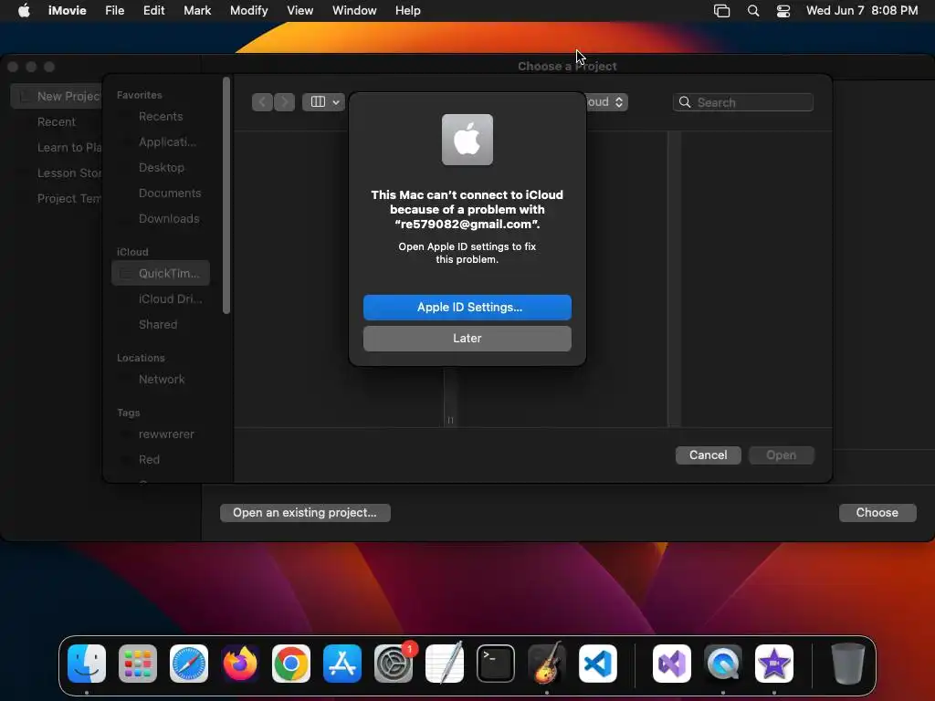Switch to iMovie in the dock
Viewport: 935px width, 701px height.
click(774, 663)
